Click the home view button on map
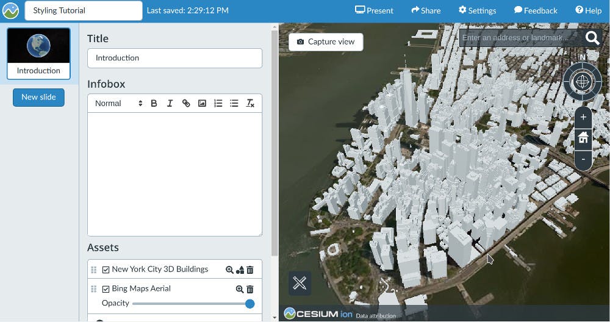 tap(583, 138)
